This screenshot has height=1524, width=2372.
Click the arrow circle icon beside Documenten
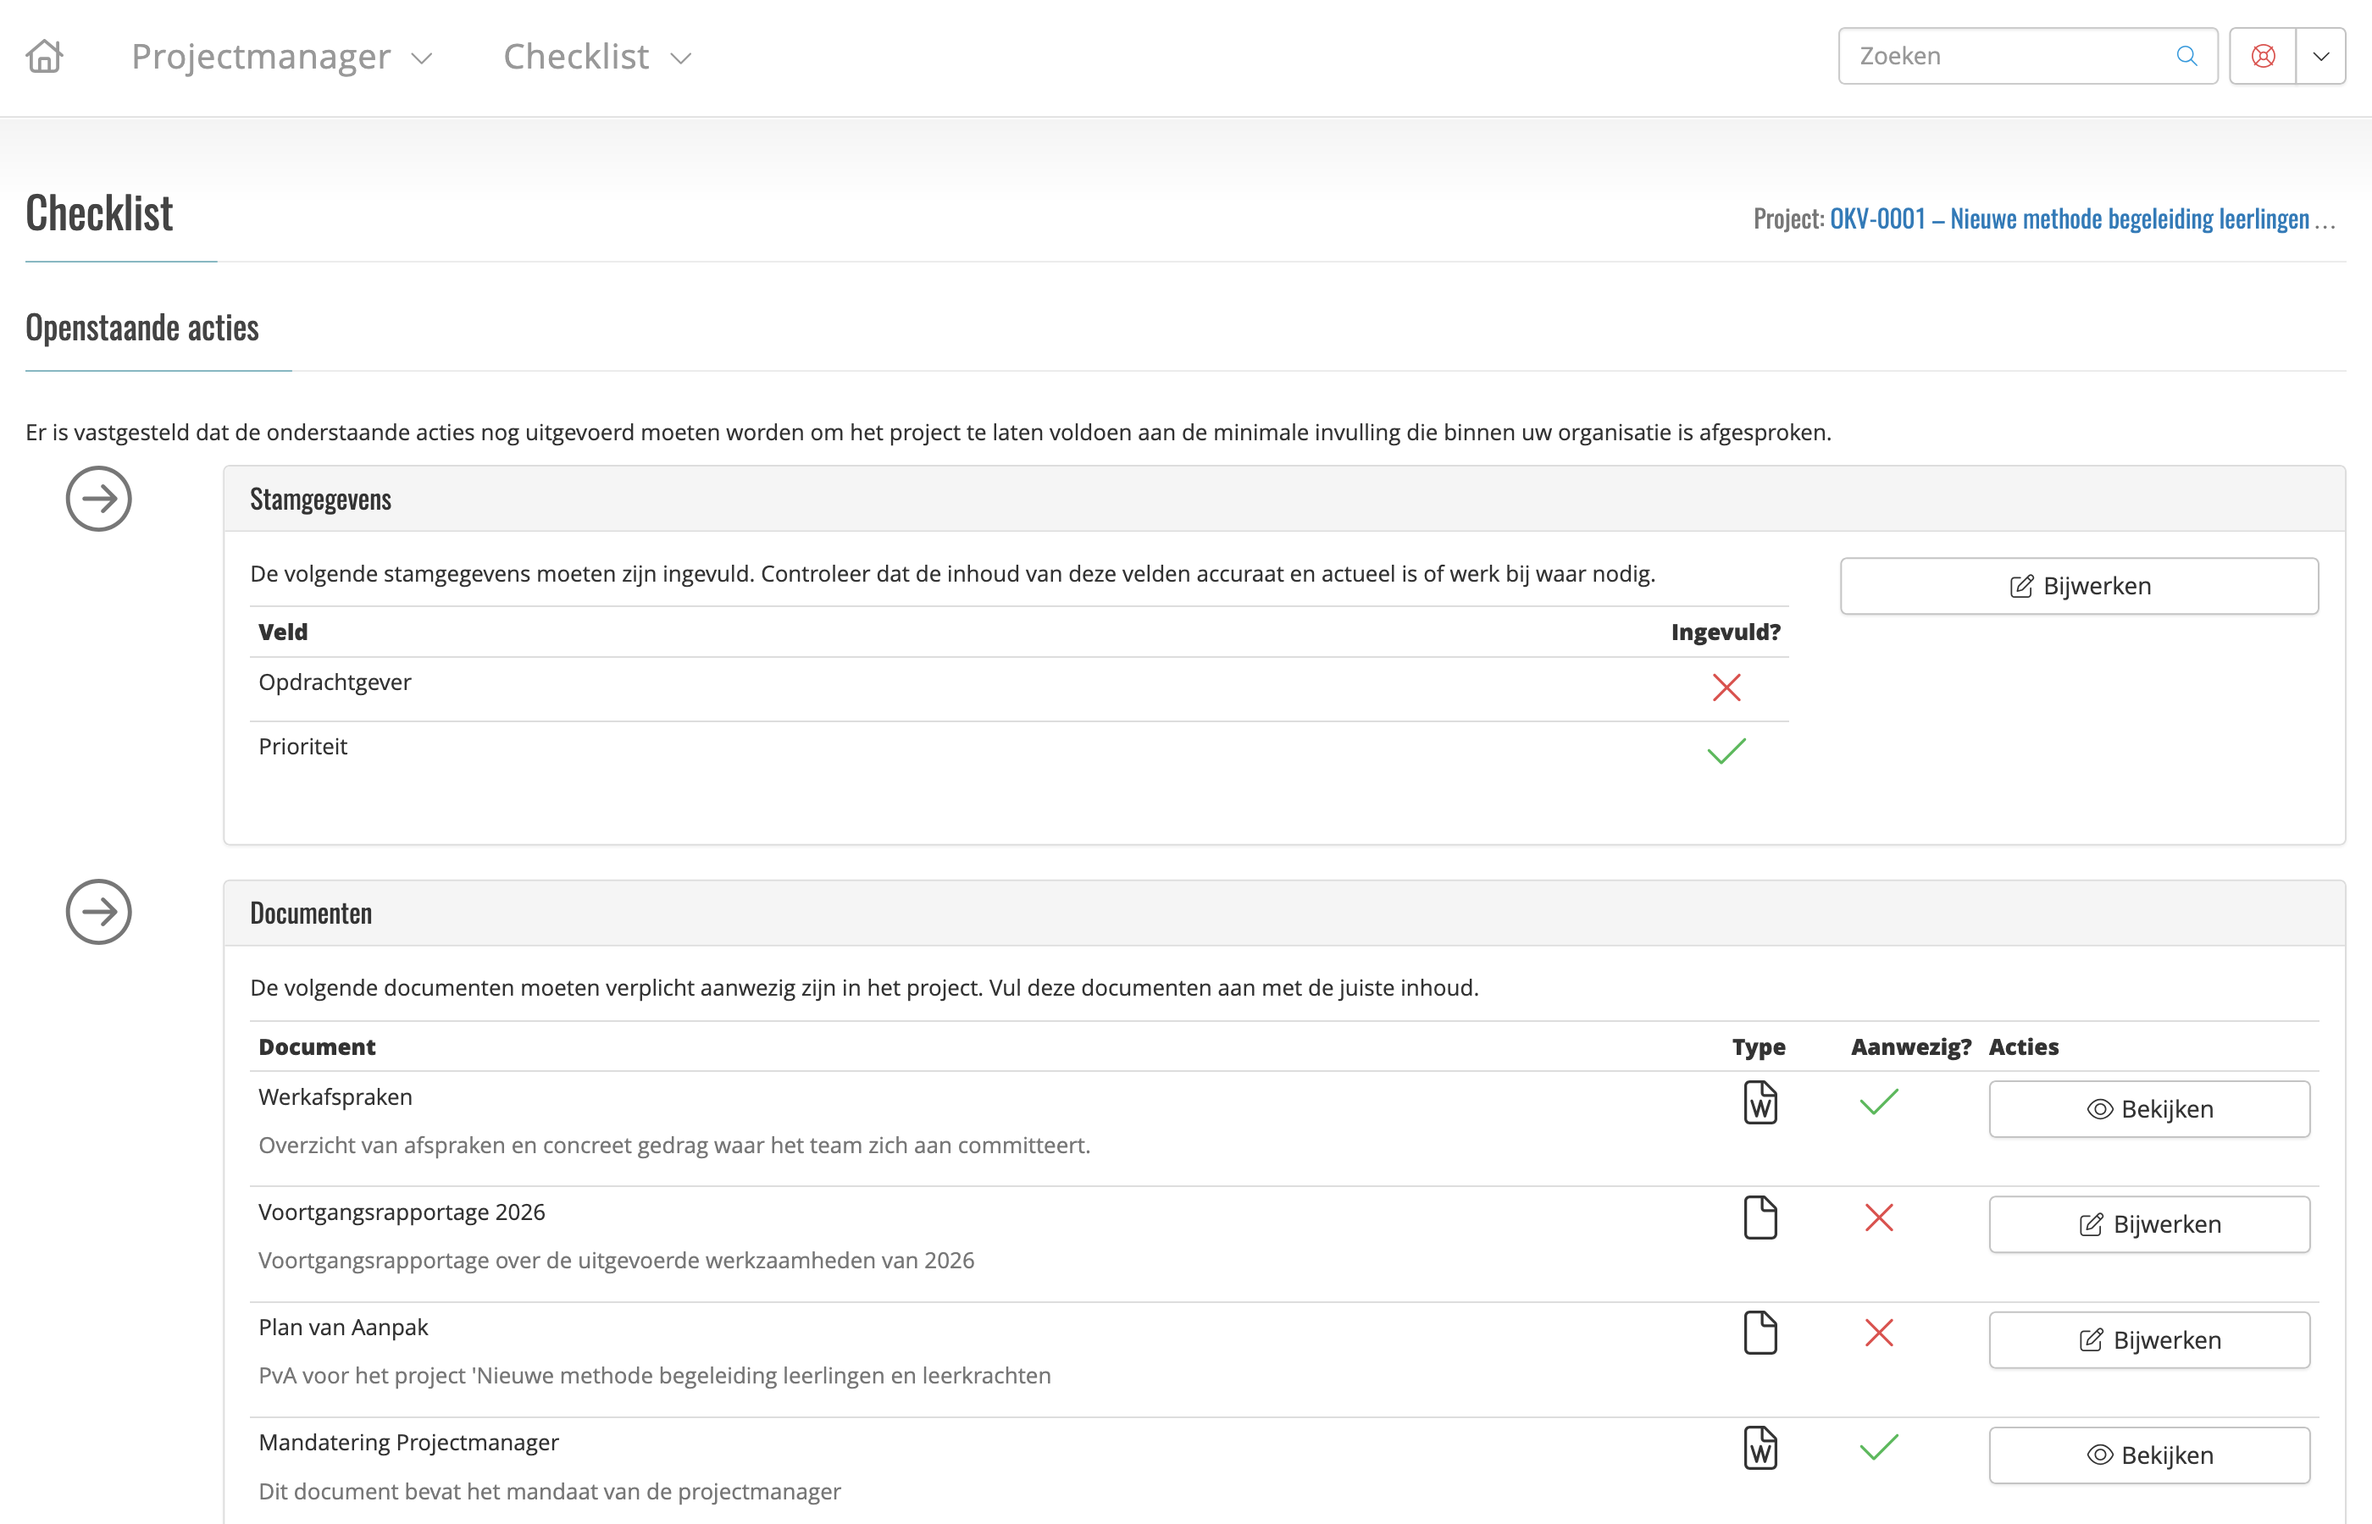pyautogui.click(x=99, y=911)
